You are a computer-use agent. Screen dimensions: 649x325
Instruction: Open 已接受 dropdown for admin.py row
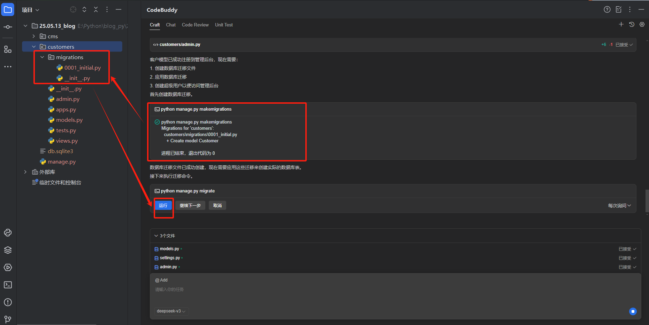[x=627, y=267]
